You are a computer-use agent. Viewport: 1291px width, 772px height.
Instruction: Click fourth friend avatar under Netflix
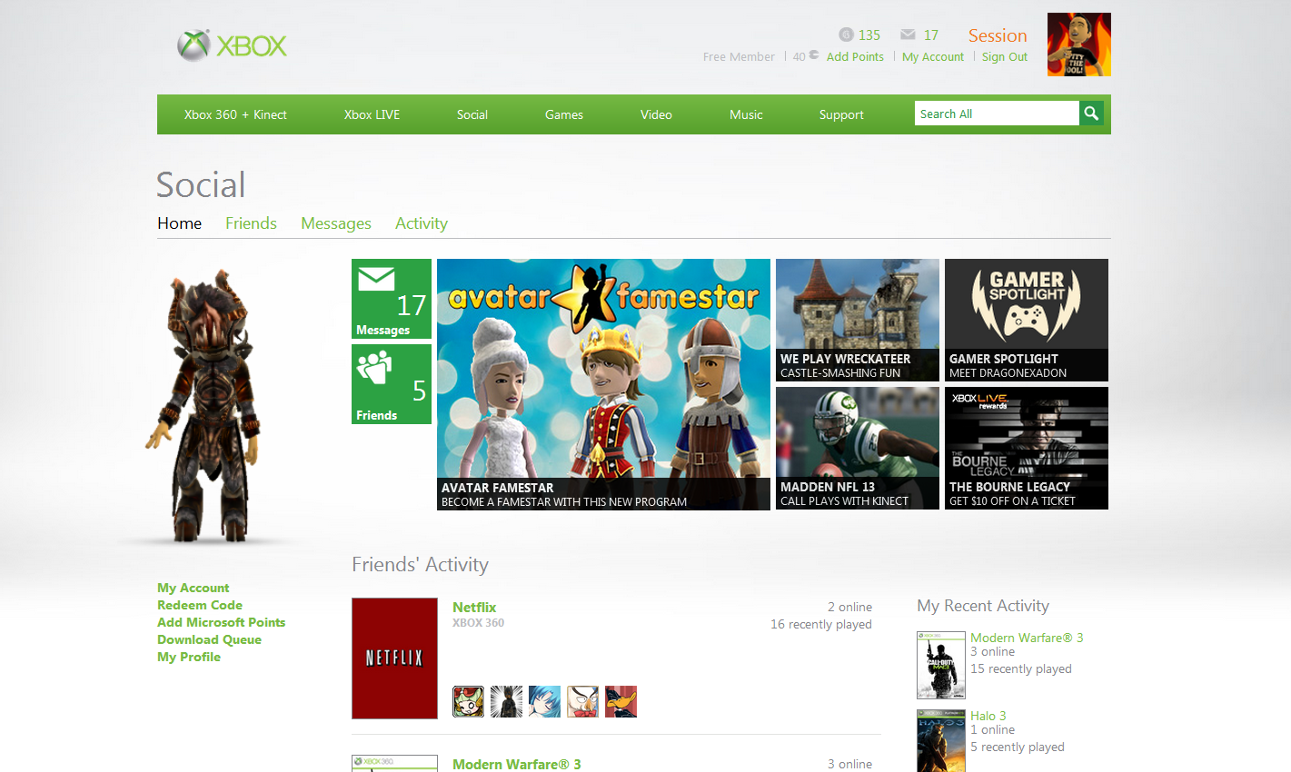(582, 701)
